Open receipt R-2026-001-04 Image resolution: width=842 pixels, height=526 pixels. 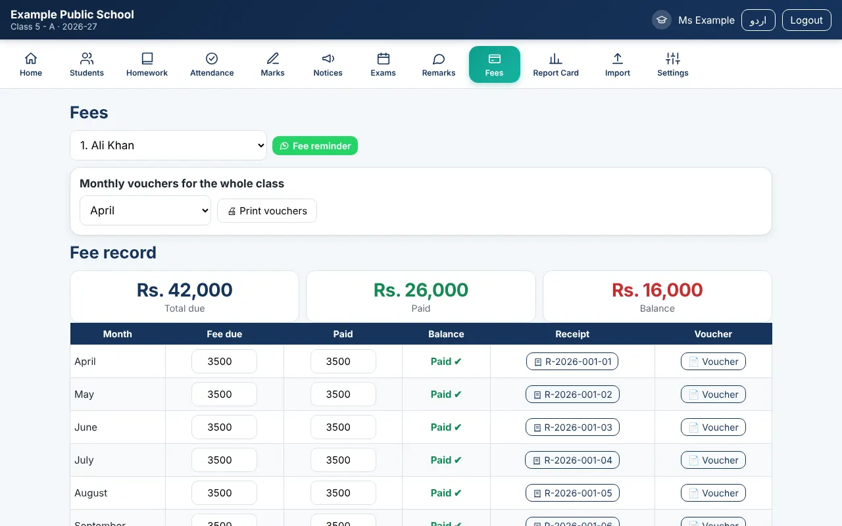tap(572, 460)
